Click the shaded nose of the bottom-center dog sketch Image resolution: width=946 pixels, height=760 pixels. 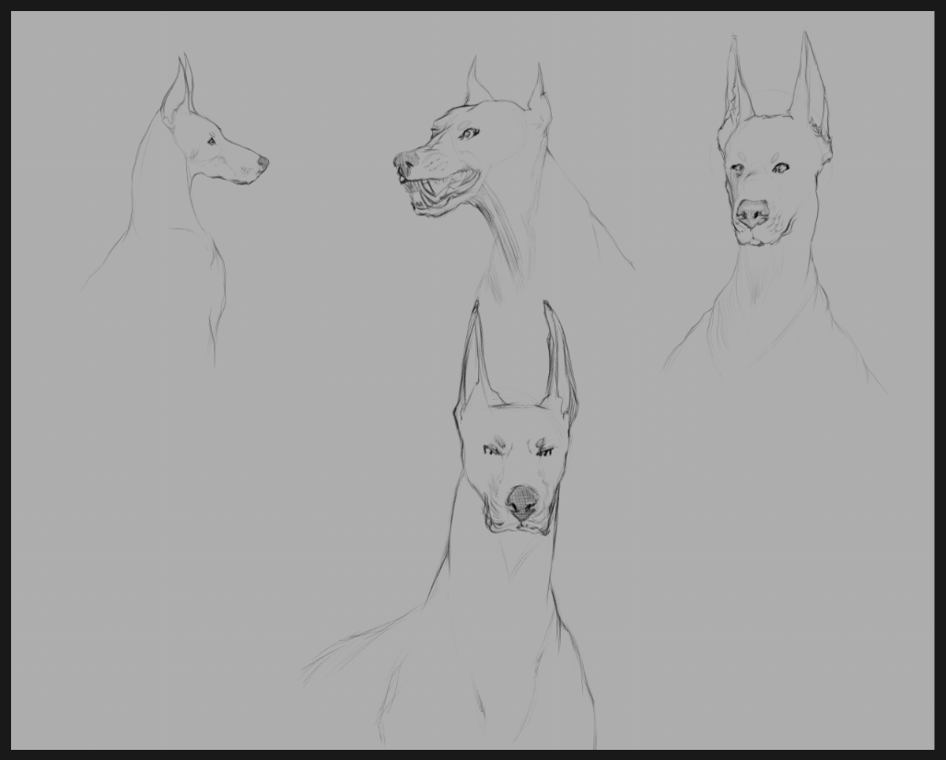(522, 502)
